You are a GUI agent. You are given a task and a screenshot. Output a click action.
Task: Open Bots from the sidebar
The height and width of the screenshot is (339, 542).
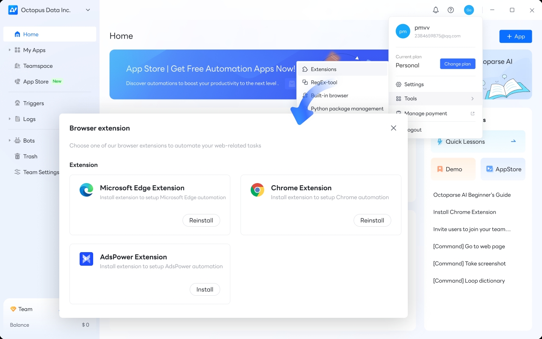pyautogui.click(x=29, y=140)
